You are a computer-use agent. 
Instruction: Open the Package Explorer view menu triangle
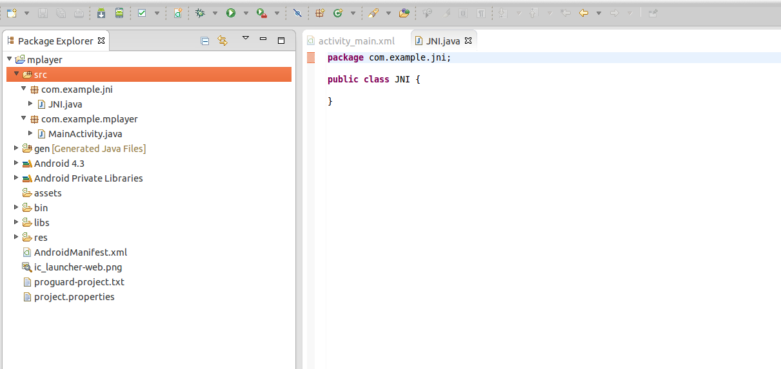[x=246, y=39]
